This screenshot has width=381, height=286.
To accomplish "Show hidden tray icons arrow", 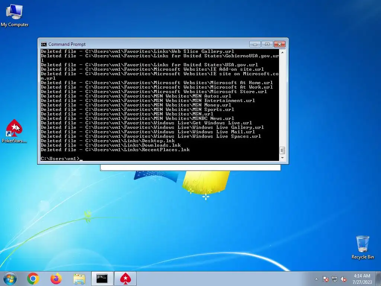I will 316,279.
